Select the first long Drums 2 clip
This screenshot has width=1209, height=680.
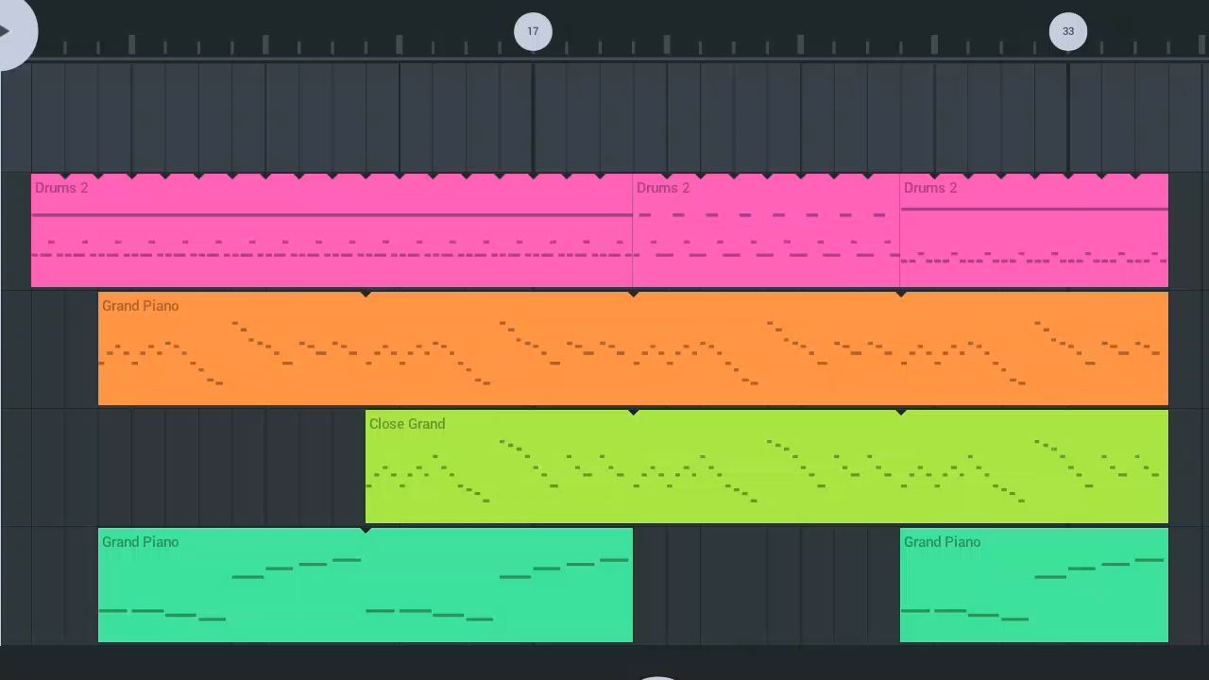click(x=332, y=230)
